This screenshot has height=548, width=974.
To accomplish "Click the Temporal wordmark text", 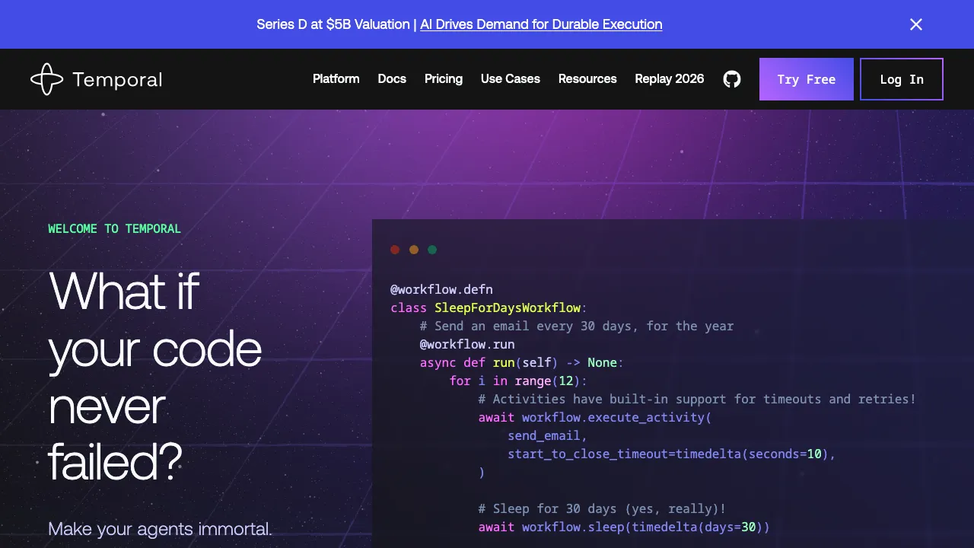I will coord(117,79).
